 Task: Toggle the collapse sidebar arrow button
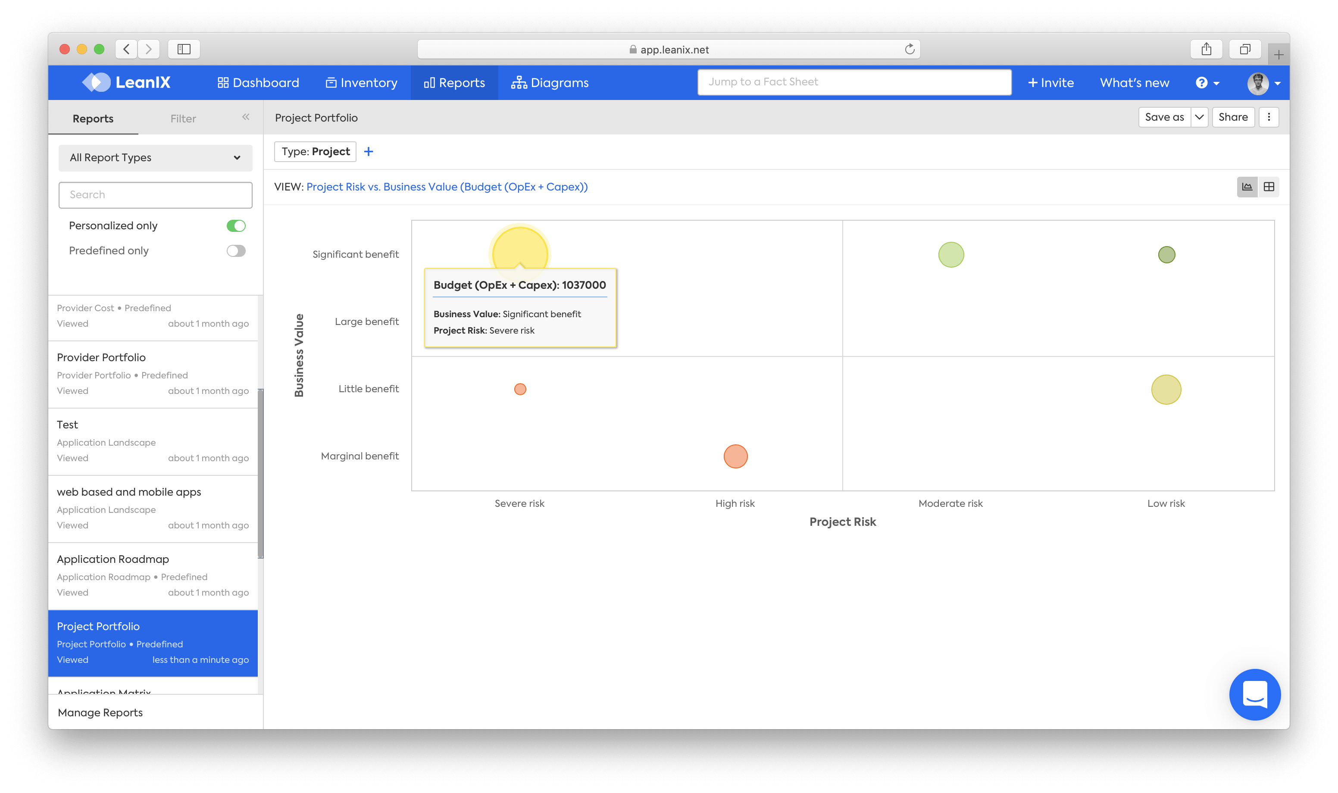click(246, 117)
